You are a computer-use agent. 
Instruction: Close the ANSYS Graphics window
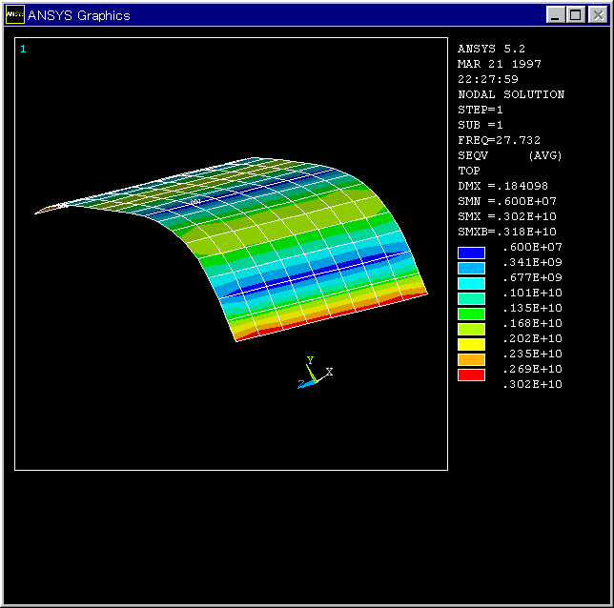click(597, 15)
